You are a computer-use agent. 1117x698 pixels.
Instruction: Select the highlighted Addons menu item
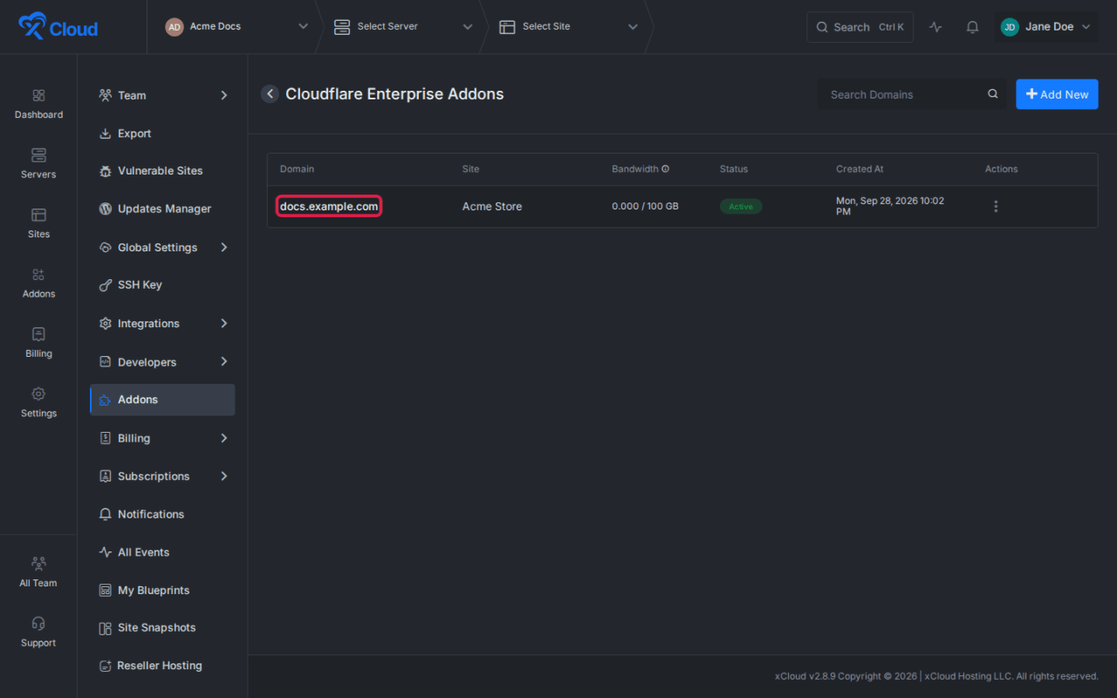162,400
